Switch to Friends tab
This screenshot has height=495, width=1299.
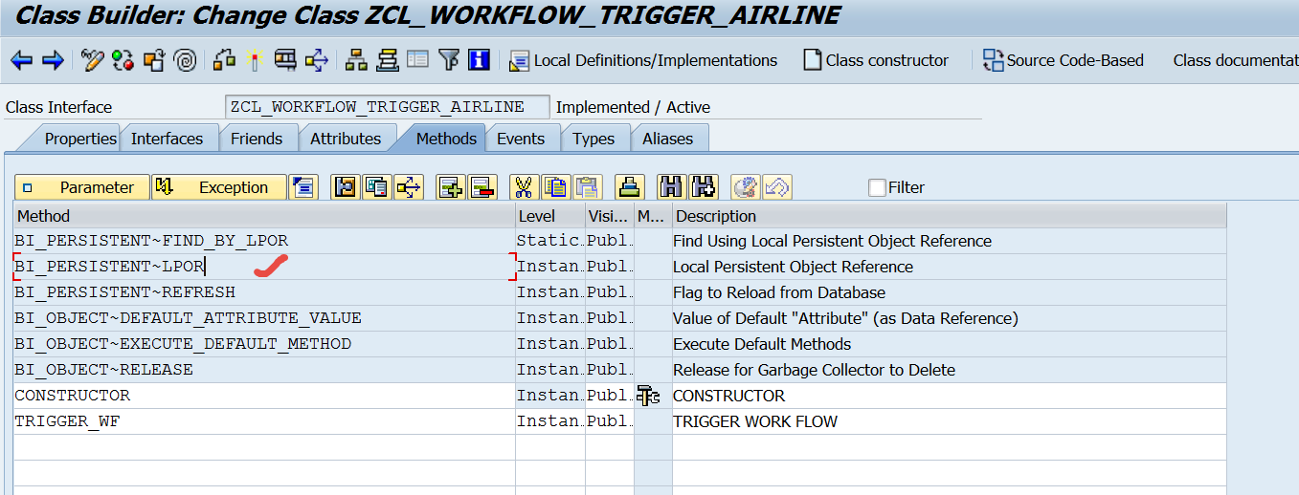click(257, 139)
